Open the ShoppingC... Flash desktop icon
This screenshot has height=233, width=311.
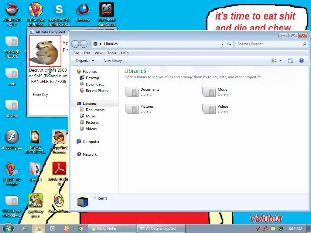pos(12,140)
